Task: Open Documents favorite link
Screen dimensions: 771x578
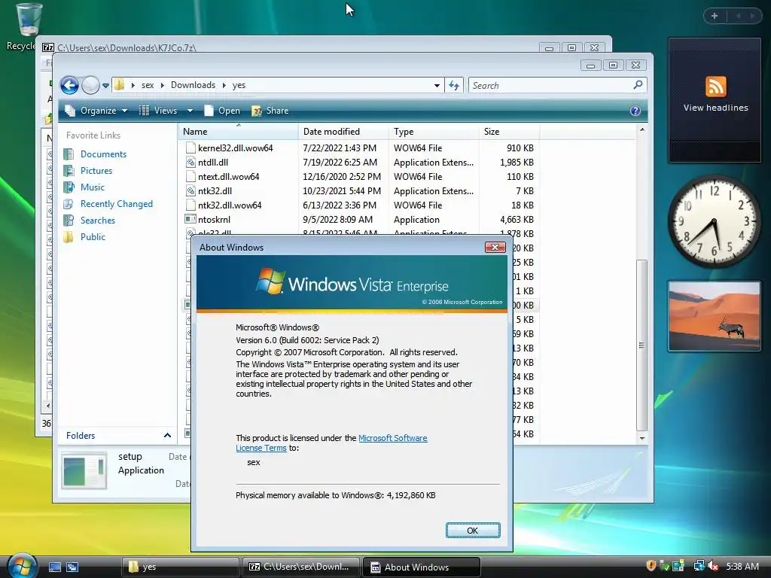Action: click(103, 154)
